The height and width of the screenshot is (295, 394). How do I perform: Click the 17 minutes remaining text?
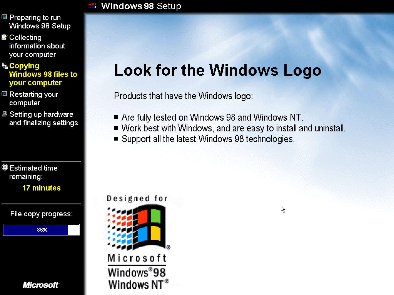[x=42, y=188]
